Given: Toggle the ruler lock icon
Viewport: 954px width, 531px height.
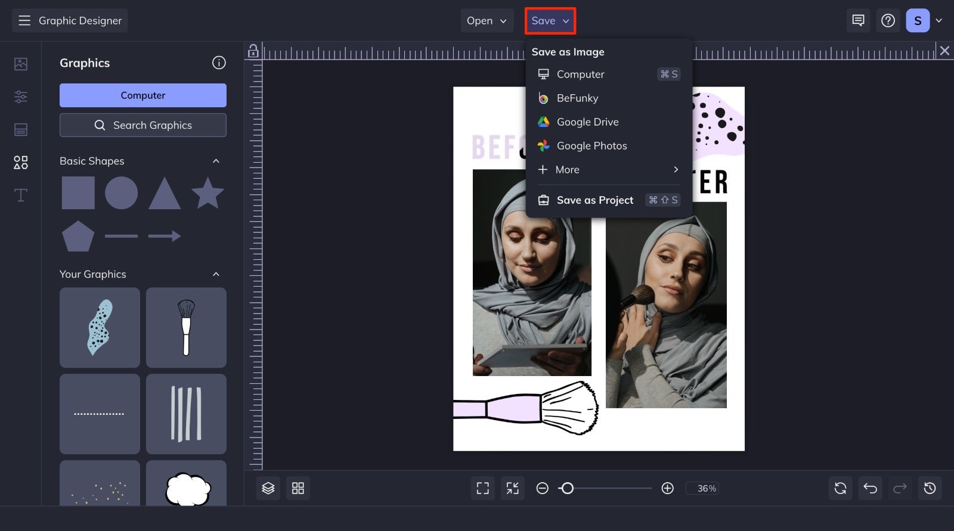Looking at the screenshot, I should coord(253,51).
